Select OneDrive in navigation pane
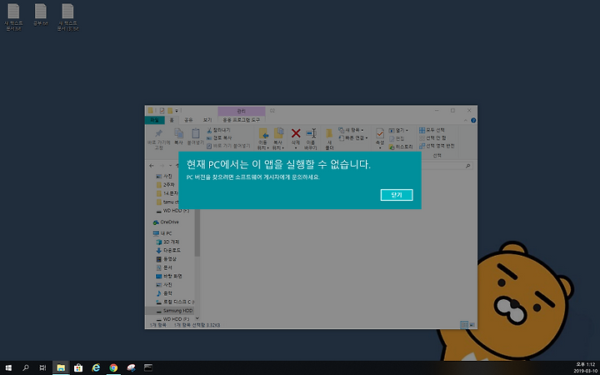 (x=166, y=222)
